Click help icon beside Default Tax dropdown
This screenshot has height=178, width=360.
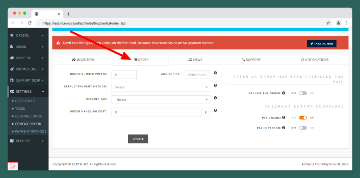[215, 98]
